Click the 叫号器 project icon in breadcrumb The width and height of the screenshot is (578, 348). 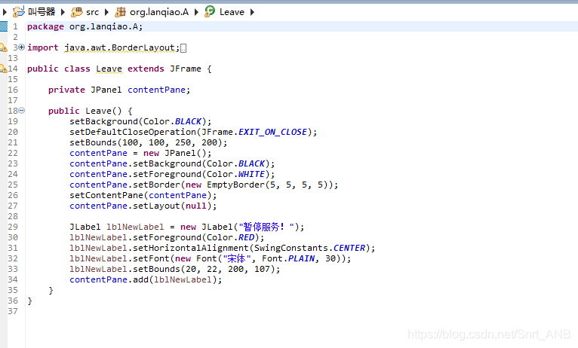coord(18,12)
